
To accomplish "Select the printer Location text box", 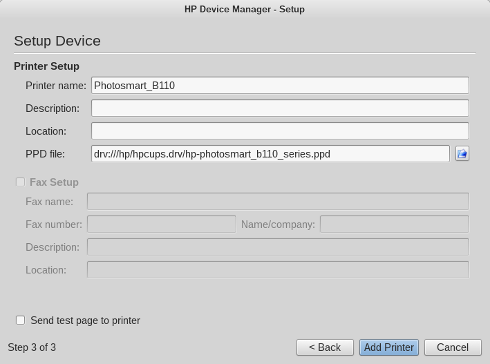I will (280, 131).
